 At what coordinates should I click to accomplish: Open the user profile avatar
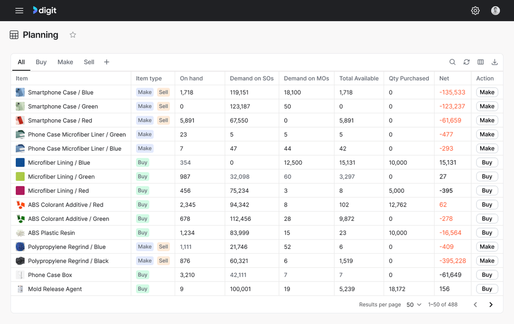click(495, 10)
